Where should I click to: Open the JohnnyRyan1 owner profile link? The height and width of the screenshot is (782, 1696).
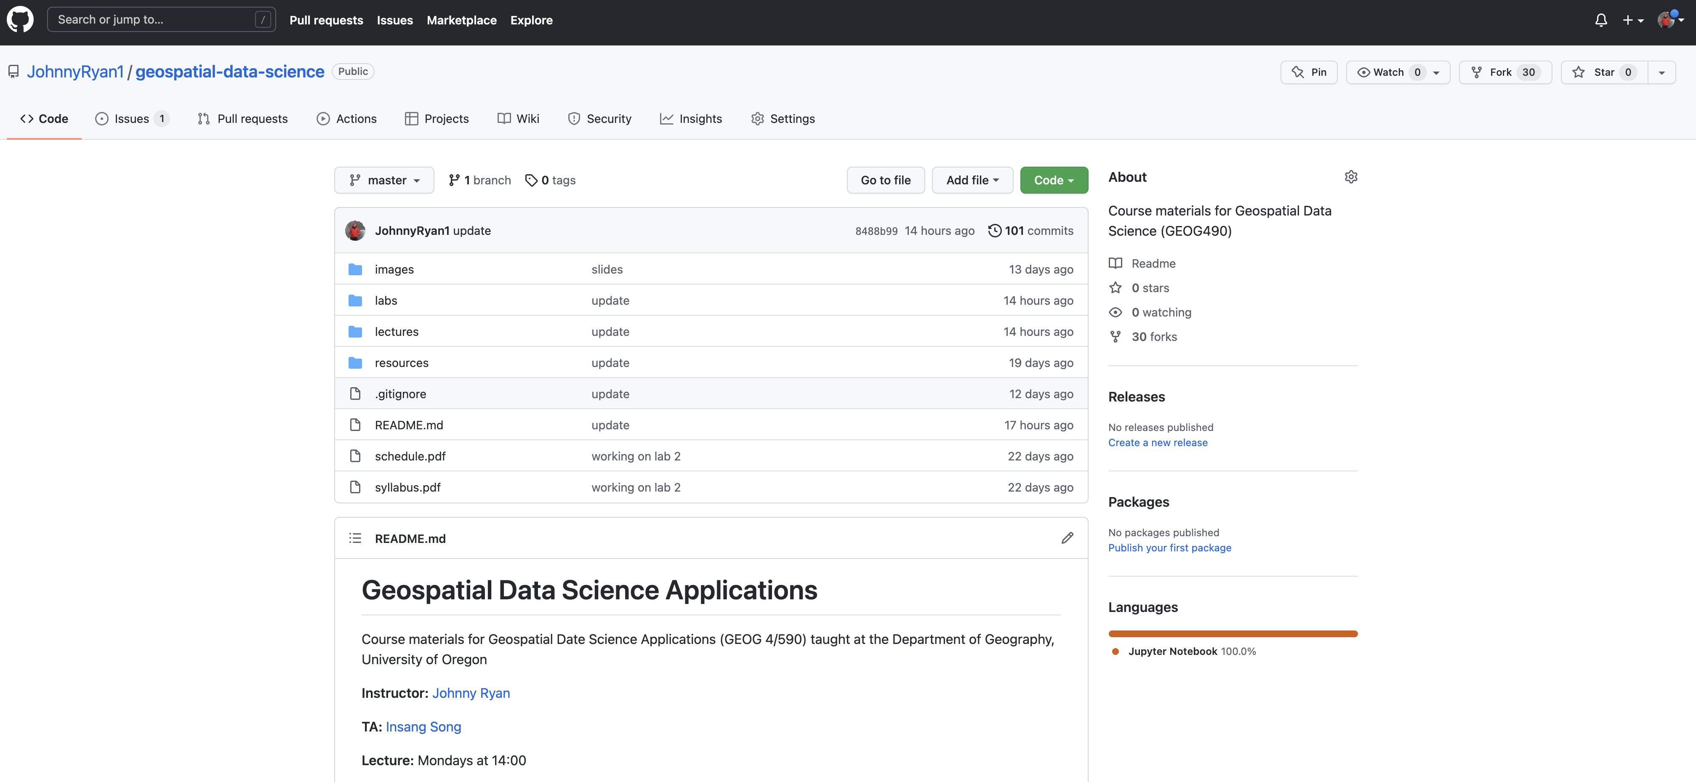(x=75, y=71)
